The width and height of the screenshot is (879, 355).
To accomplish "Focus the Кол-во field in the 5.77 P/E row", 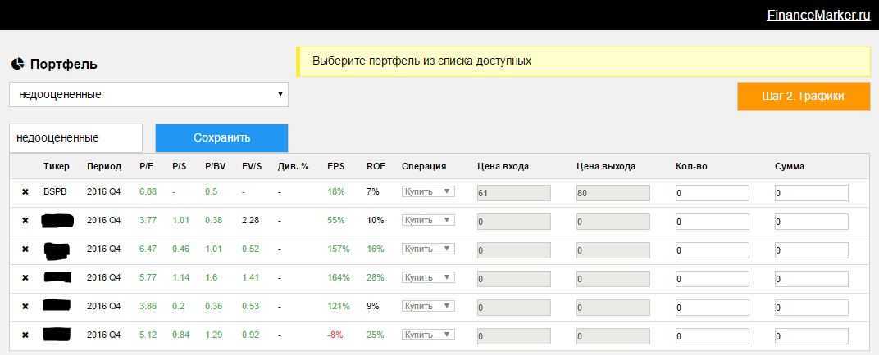I will [712, 278].
